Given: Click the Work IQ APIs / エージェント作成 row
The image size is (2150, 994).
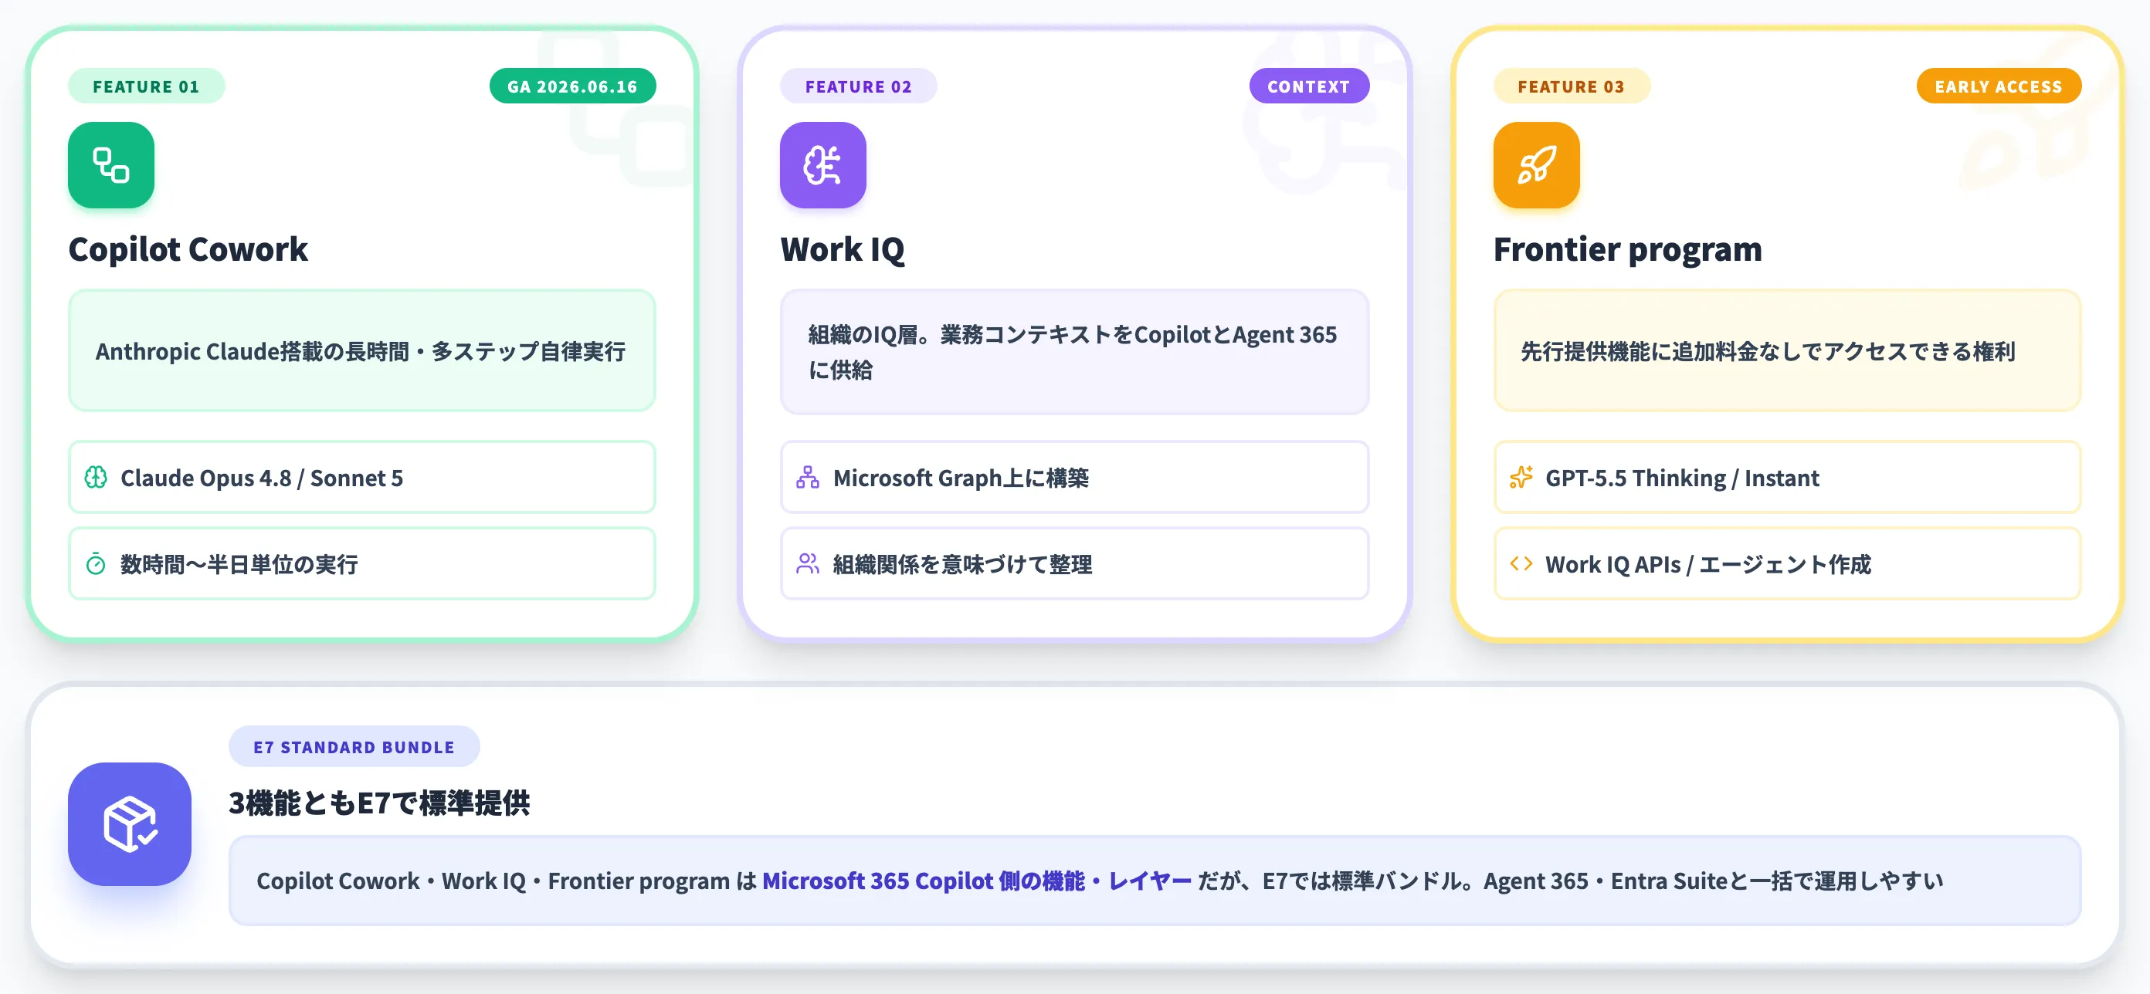Looking at the screenshot, I should tap(1788, 565).
